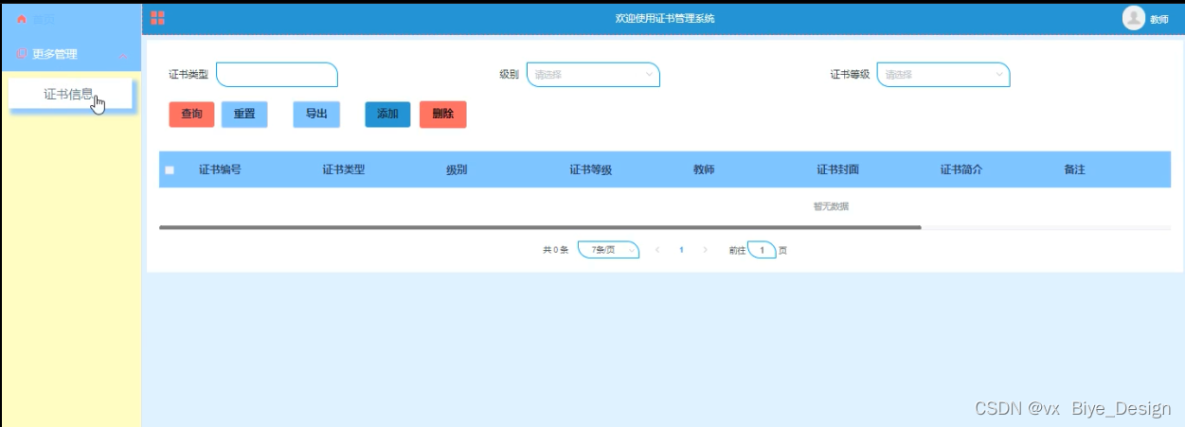Click the red 删除 button
Screen dimensions: 1185x427
click(443, 115)
